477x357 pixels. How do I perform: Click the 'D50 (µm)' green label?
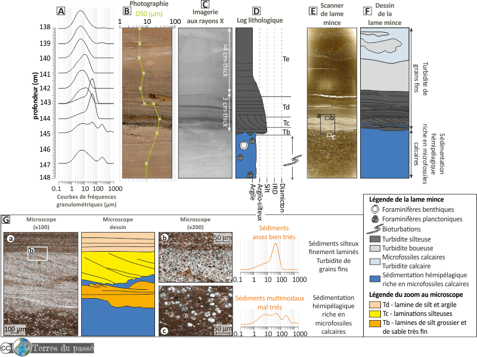click(x=148, y=14)
